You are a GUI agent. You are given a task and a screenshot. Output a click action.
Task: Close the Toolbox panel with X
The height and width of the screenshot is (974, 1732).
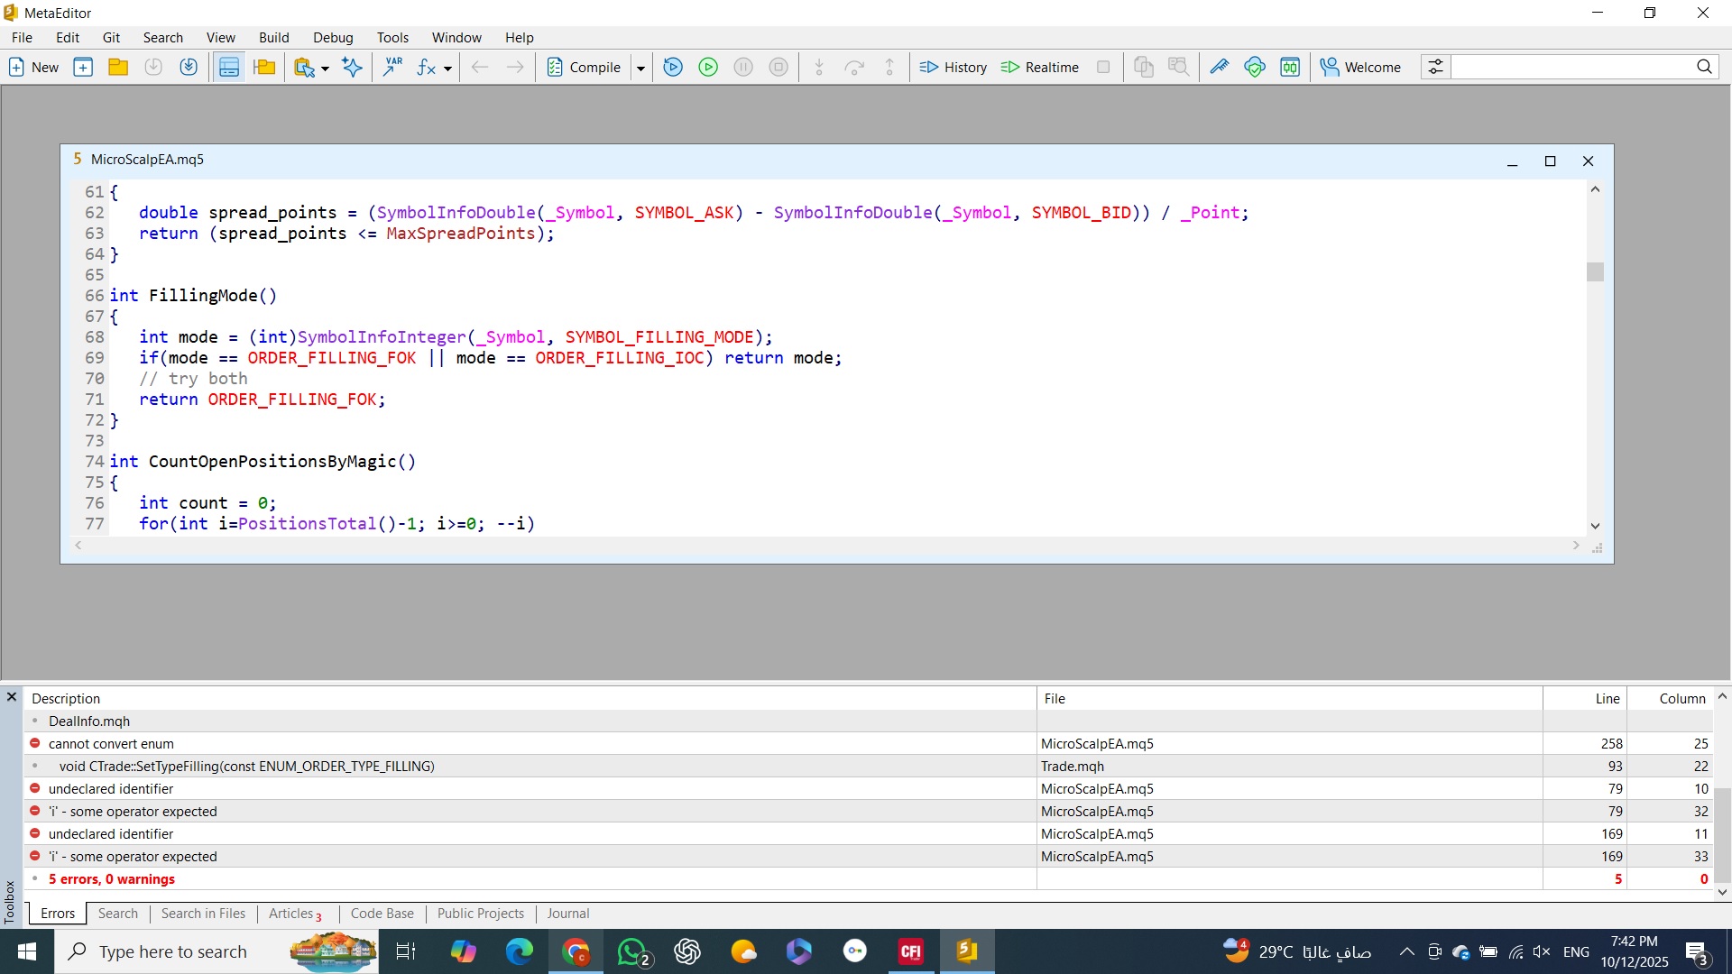12,697
